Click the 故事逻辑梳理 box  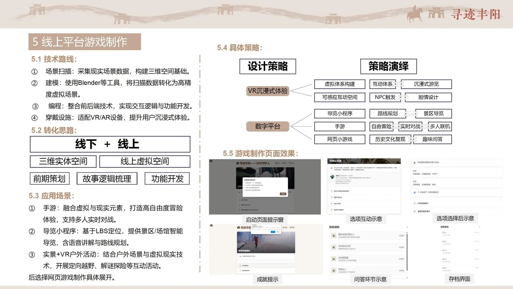(107, 178)
